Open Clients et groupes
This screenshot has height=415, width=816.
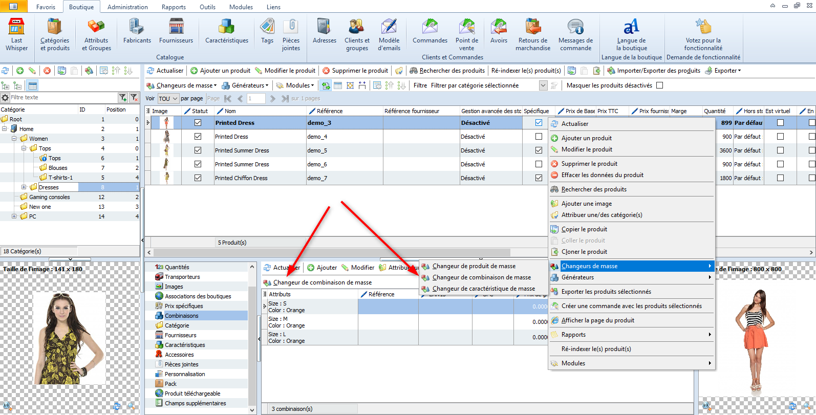click(357, 34)
